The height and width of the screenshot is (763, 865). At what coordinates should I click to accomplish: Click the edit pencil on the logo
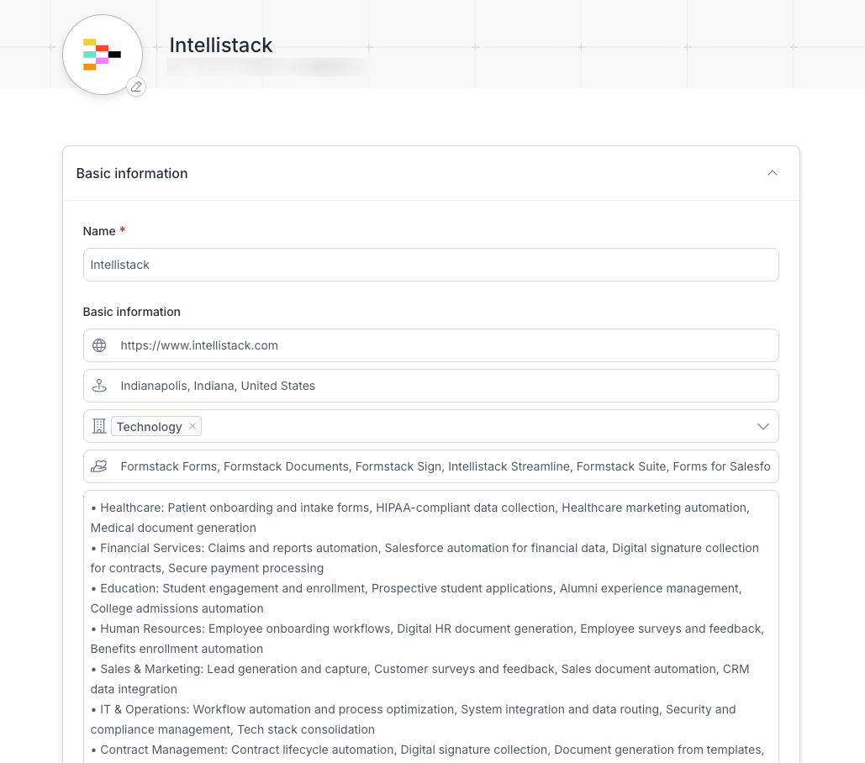click(136, 87)
